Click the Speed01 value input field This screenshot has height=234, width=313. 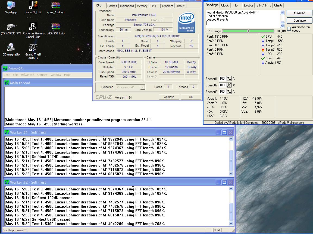(223, 79)
